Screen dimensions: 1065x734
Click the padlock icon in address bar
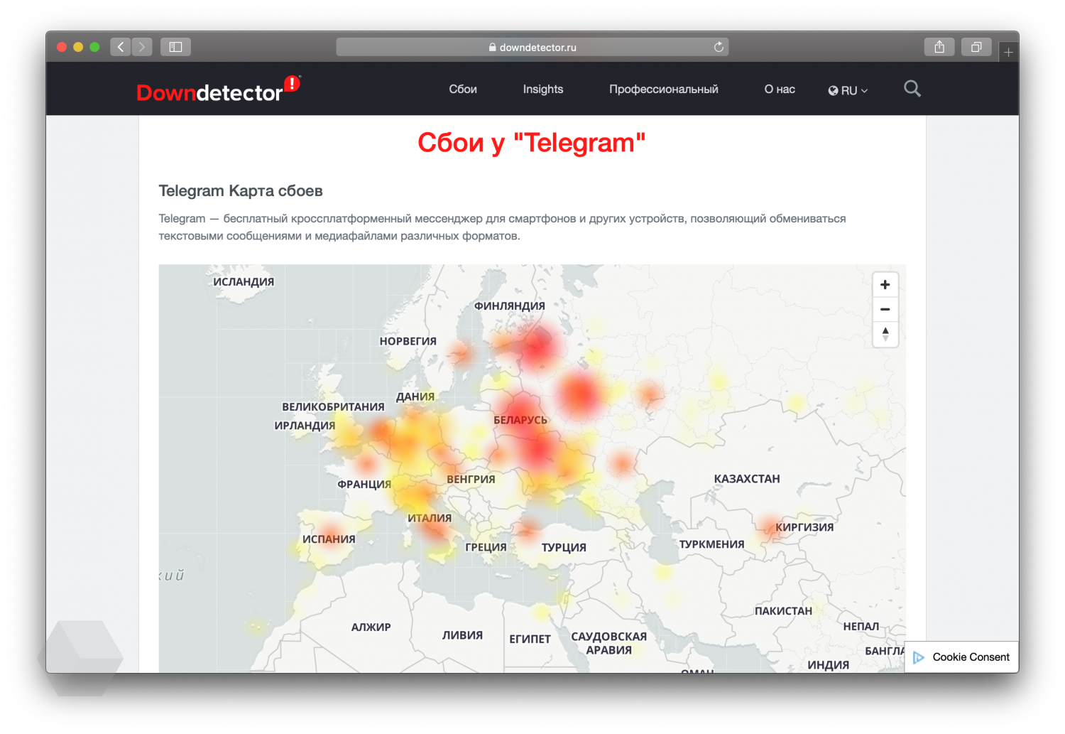click(x=492, y=47)
